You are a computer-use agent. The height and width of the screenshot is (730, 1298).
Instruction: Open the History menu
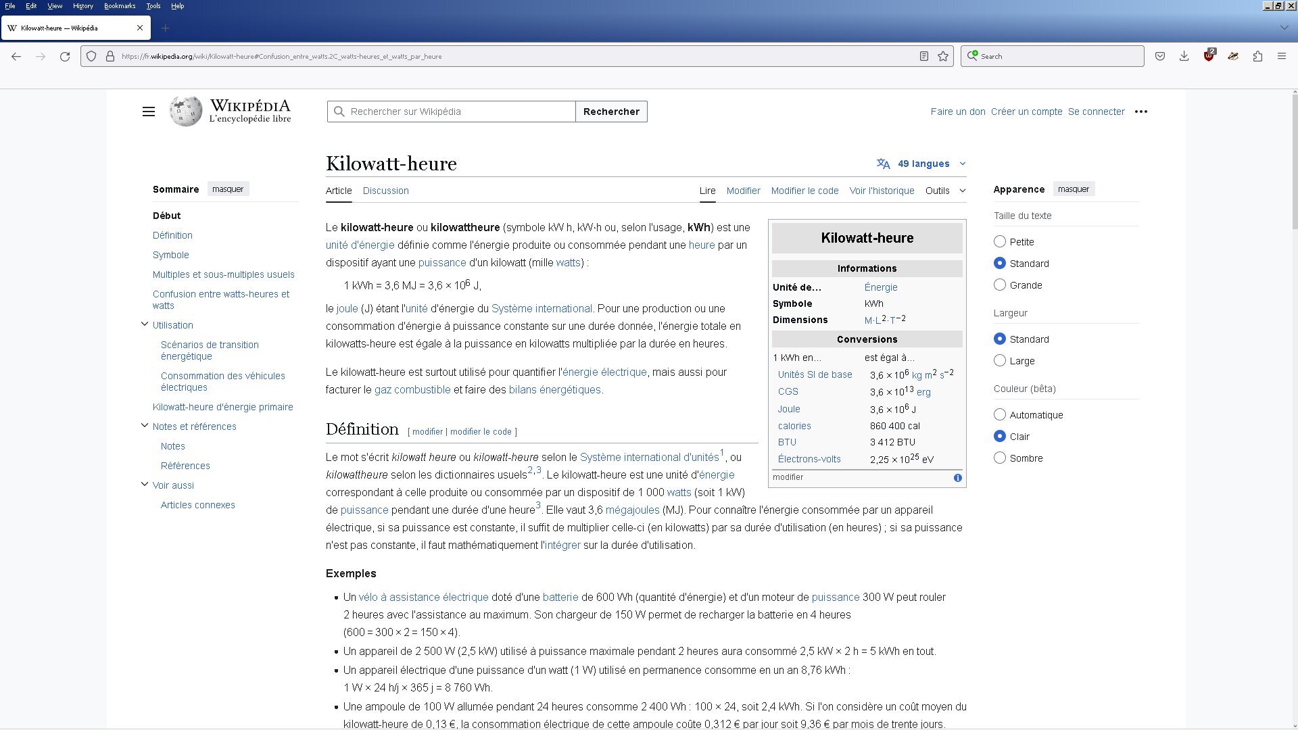coord(83,5)
